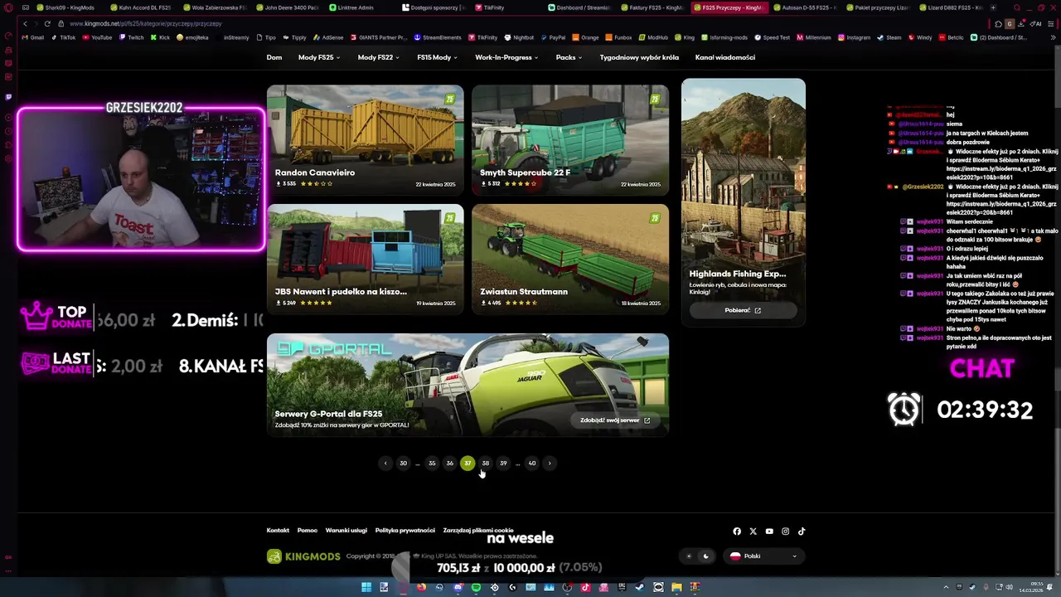
Task: Click browser back navigation arrow
Action: click(x=25, y=24)
